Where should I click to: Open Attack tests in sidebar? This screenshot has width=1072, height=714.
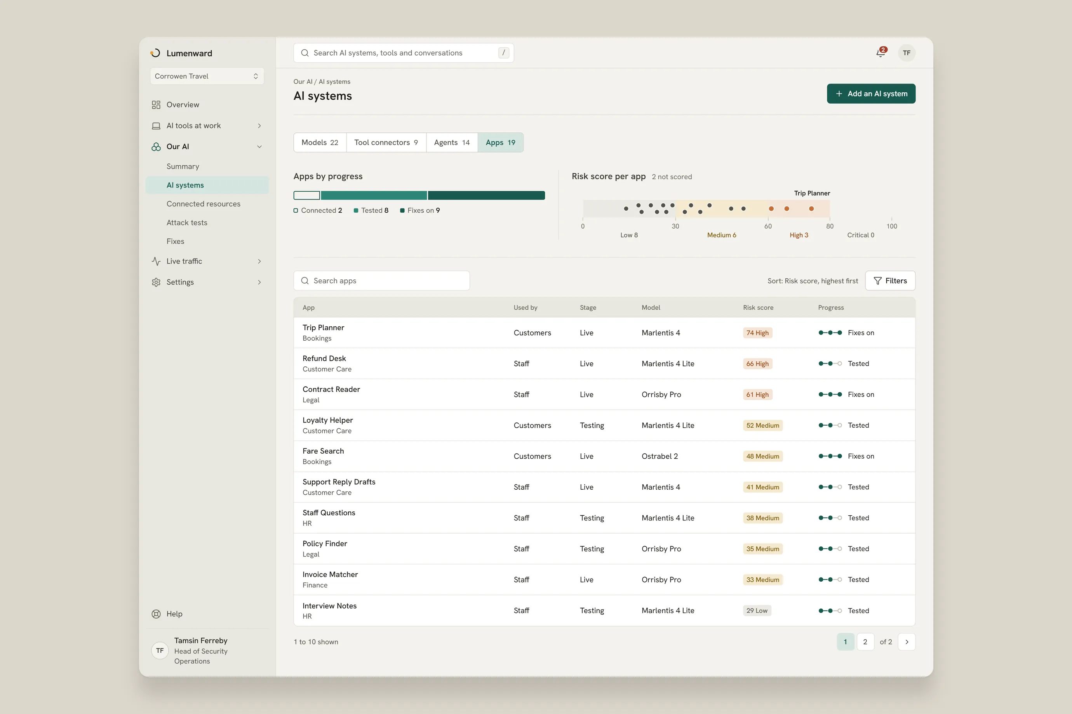coord(207,223)
